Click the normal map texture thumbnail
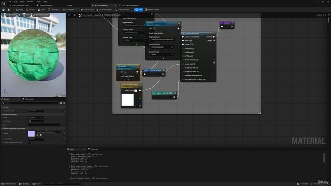The width and height of the screenshot is (331, 186). (x=32, y=134)
